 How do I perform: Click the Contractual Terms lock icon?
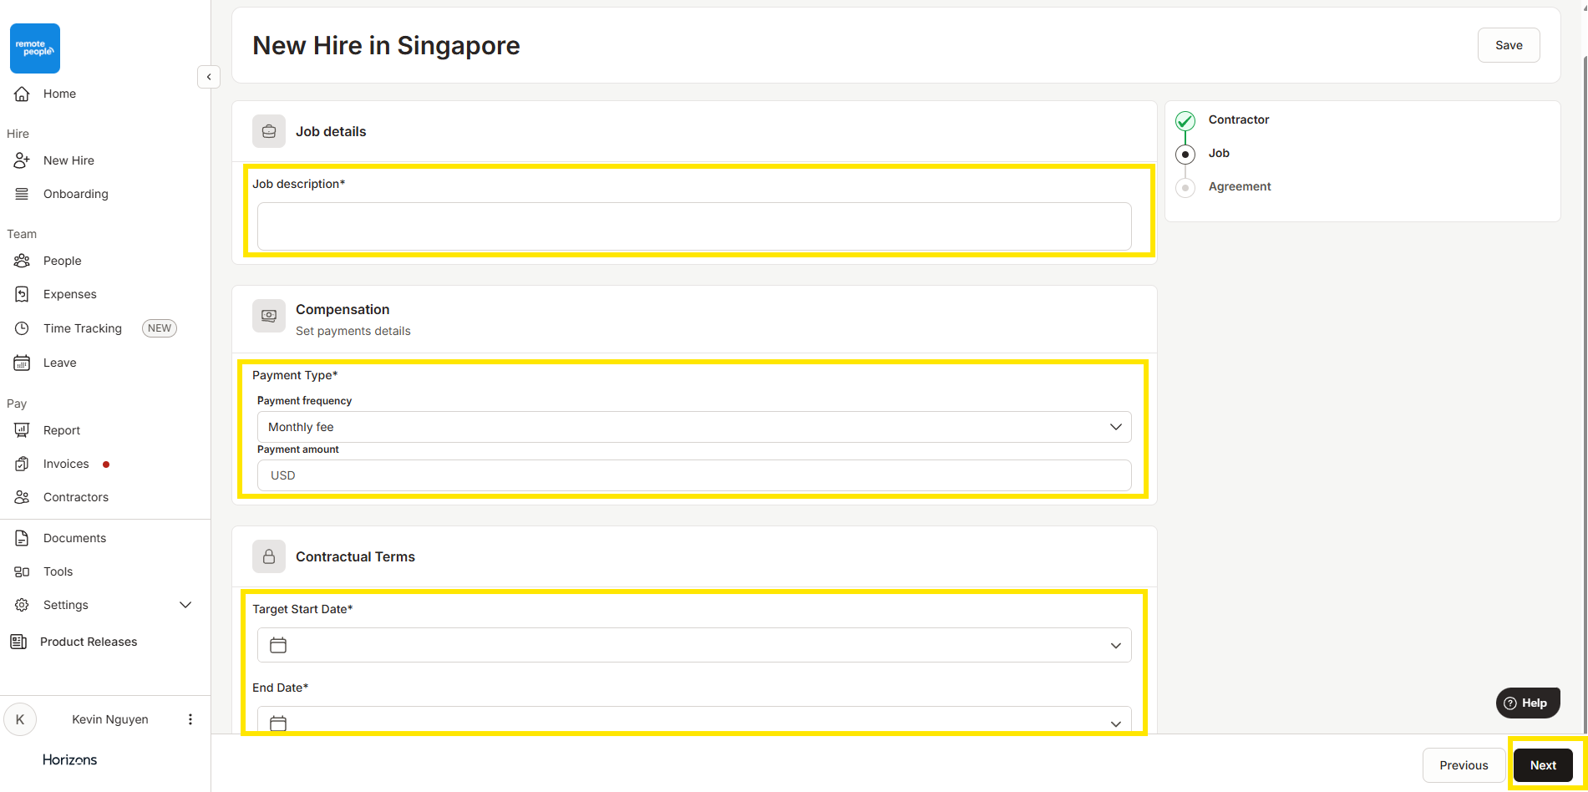[269, 556]
